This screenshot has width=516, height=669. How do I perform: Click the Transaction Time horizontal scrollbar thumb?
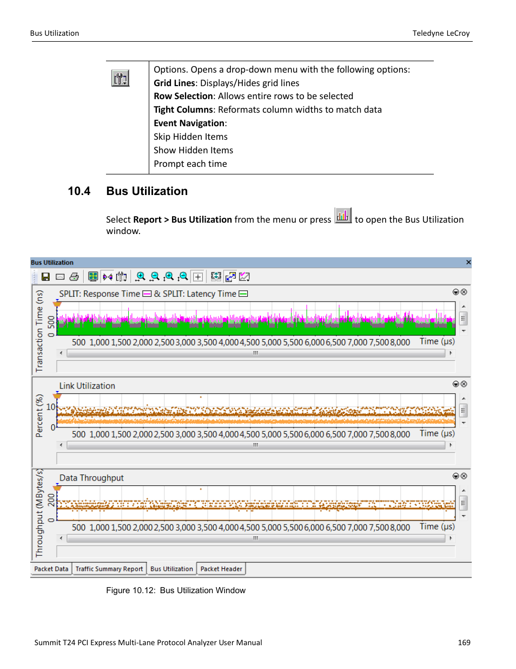(256, 353)
